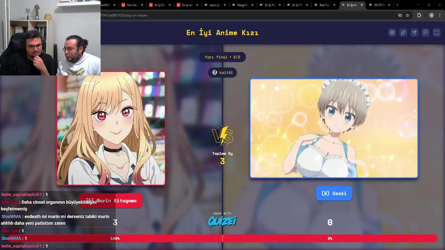Switch to the 'En iyi ab' tab
The height and width of the screenshot is (250, 445).
(x=187, y=5)
